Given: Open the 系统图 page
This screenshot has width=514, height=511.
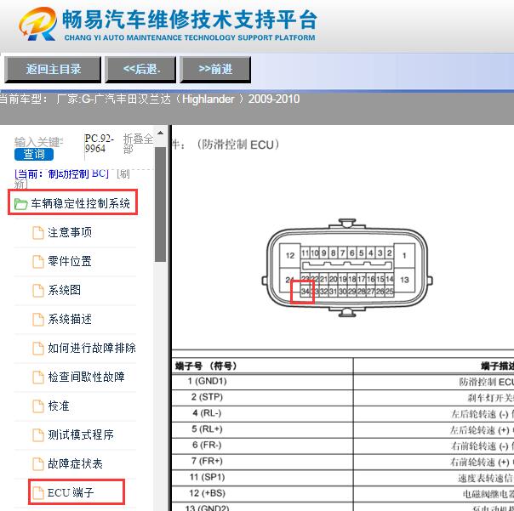Looking at the screenshot, I should (65, 290).
